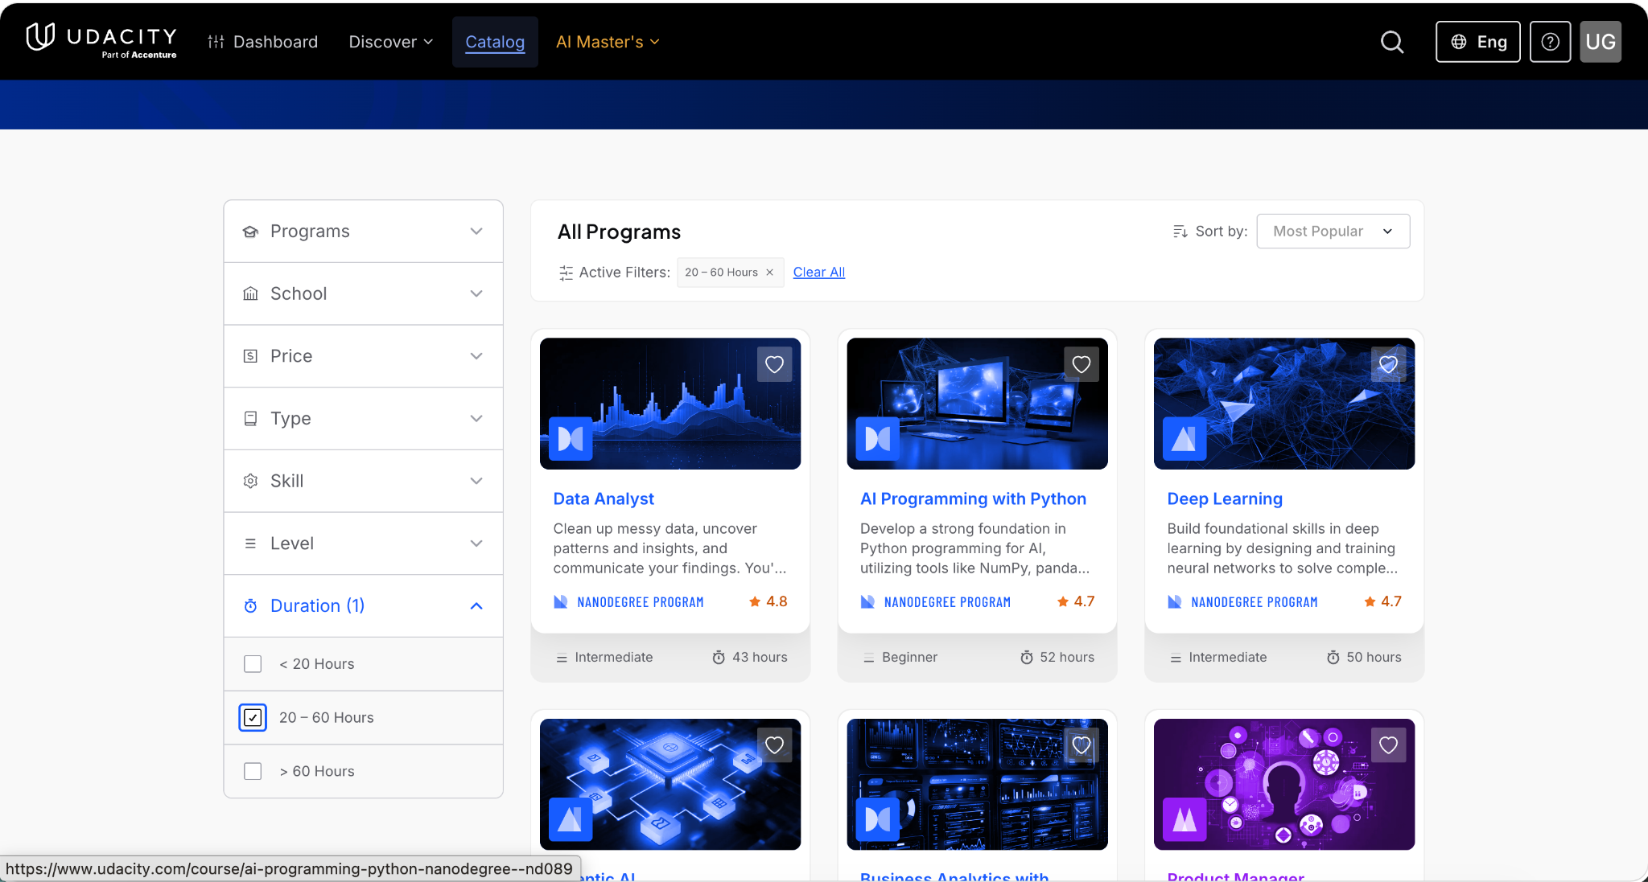The image size is (1648, 882).
Task: Click the 52 hours duration text
Action: 1067,658
